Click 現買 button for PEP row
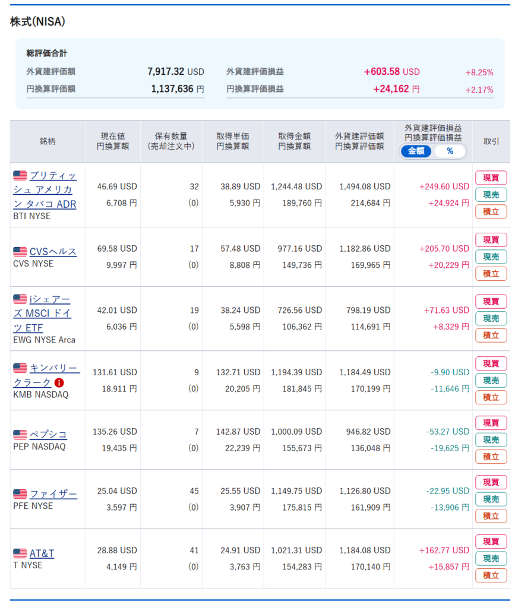518x608 pixels. click(491, 423)
